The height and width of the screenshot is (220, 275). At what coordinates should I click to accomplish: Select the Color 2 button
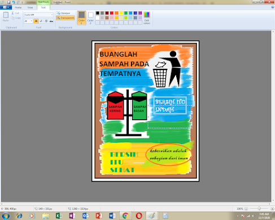(x=90, y=18)
